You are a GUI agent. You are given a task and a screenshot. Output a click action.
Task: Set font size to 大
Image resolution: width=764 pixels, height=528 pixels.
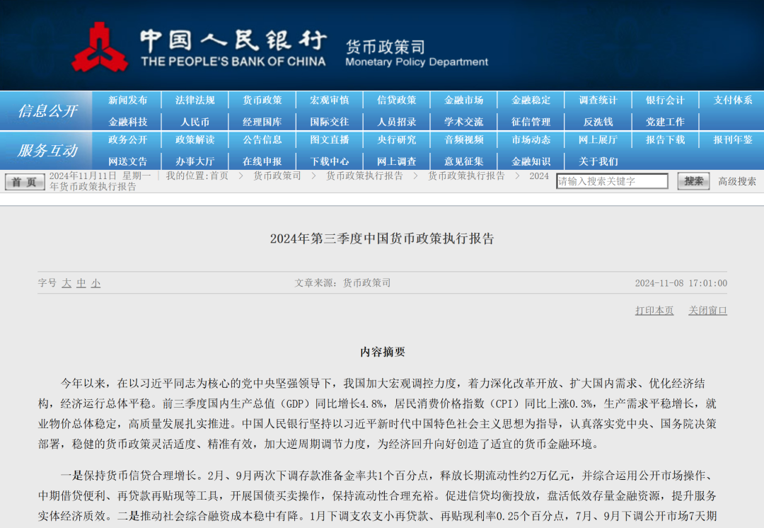66,283
